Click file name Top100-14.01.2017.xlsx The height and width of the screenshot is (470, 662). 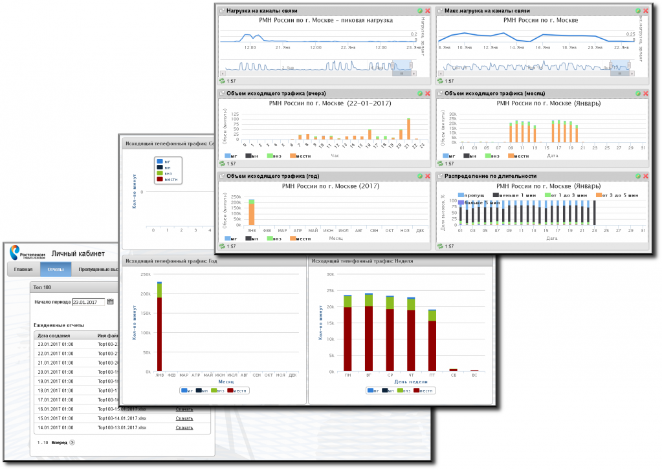point(122,418)
